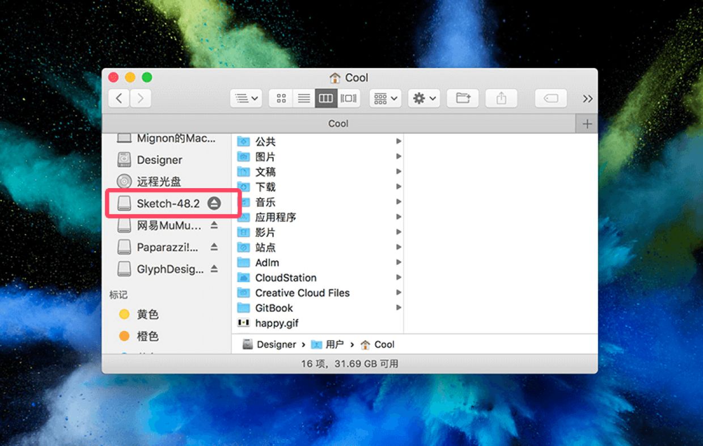703x446 pixels.
Task: Go back with the left chevron button
Action: point(118,98)
